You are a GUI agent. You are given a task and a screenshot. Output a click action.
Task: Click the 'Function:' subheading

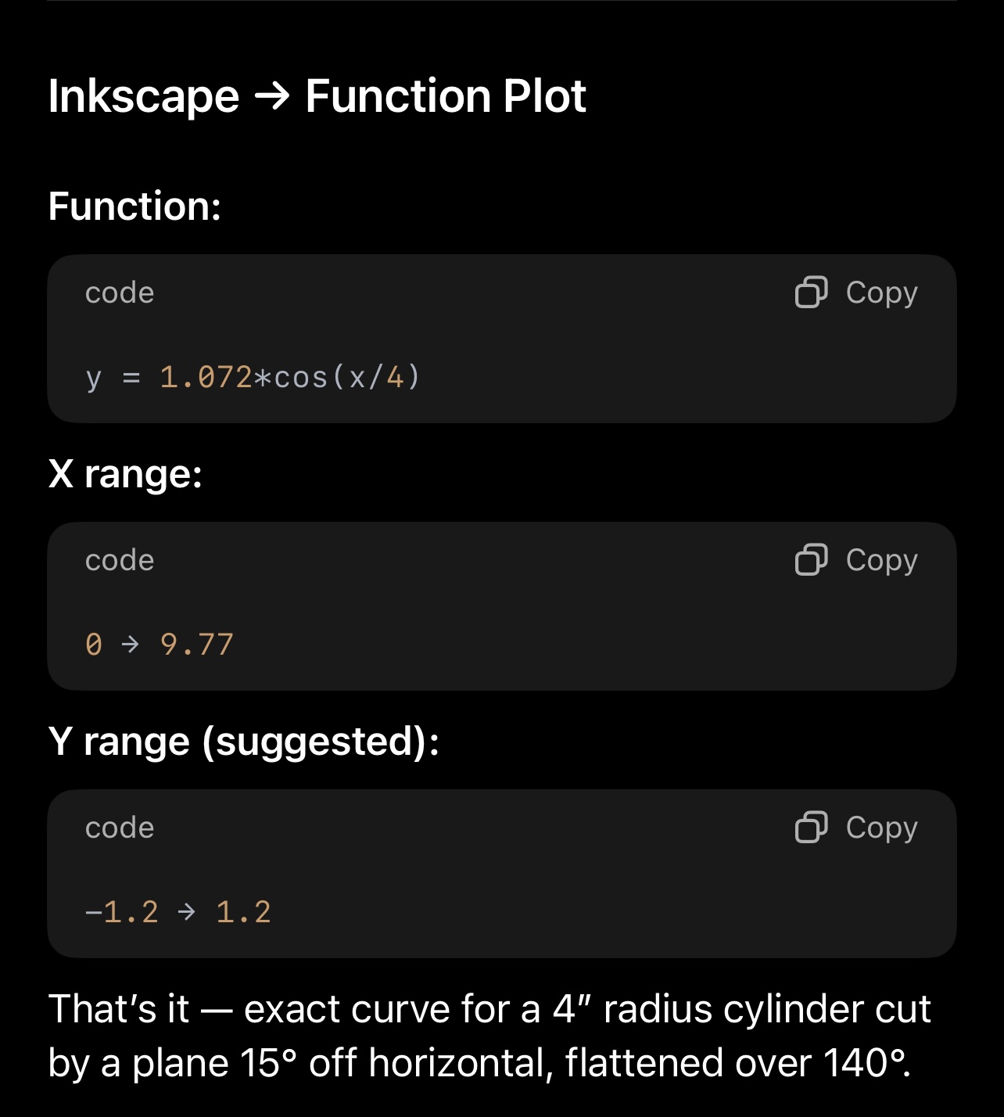coord(134,207)
